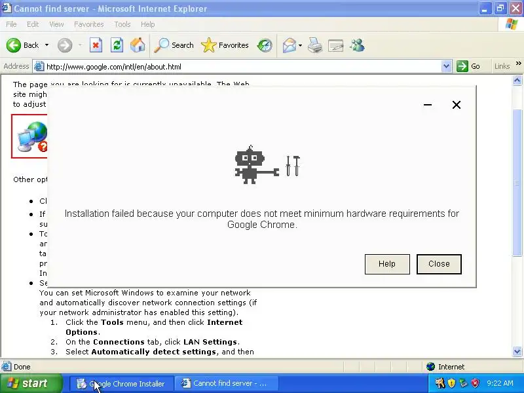This screenshot has height=393, width=524.
Task: Click Help in the Chrome installer dialog
Action: [x=387, y=264]
